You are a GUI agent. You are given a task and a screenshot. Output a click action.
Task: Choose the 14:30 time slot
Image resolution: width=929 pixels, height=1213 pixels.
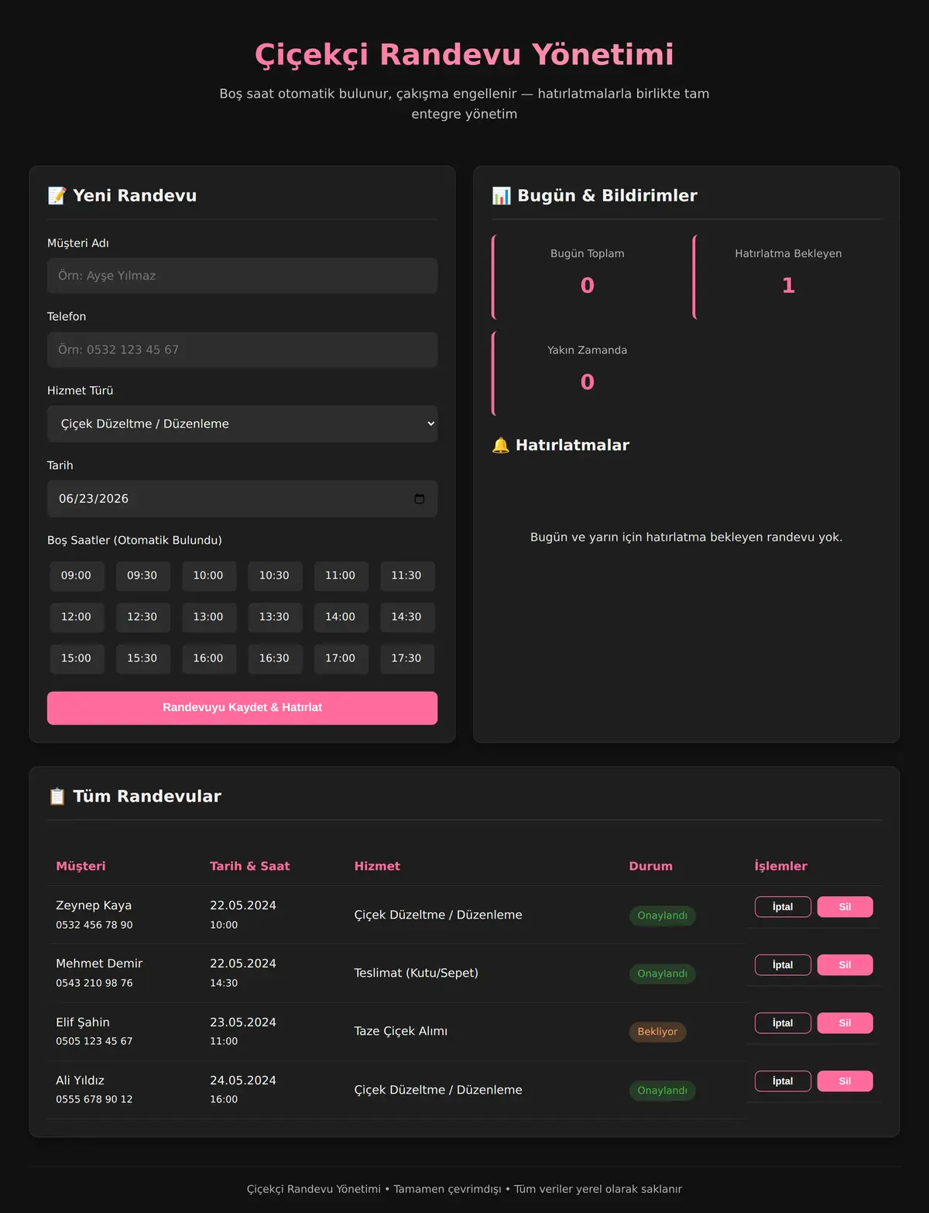pos(406,617)
